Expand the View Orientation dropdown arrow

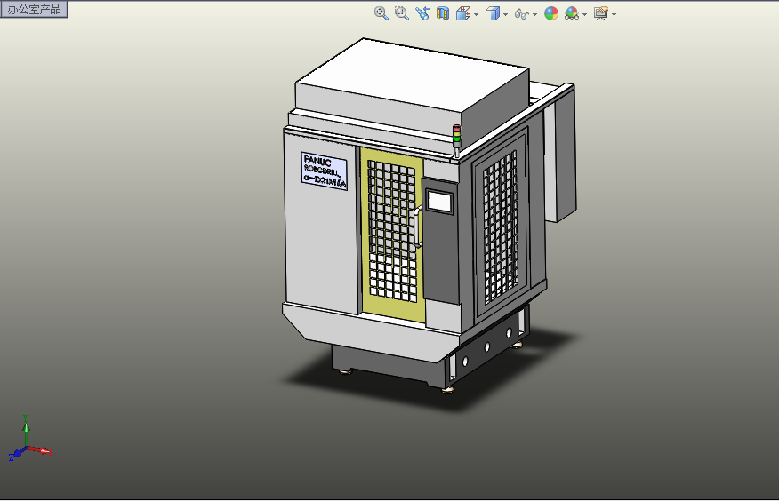[x=477, y=14]
